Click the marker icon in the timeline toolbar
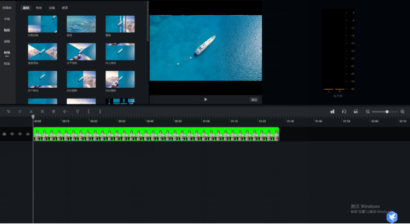This screenshot has width=410, height=224. (78, 111)
